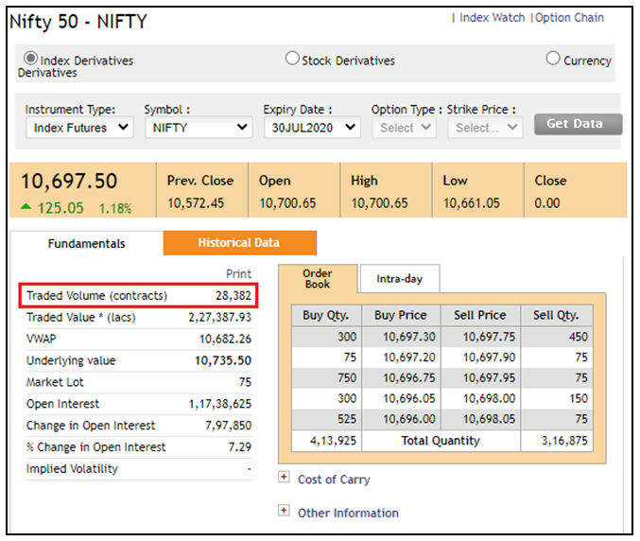
Task: Click the green up arrow beside 125.05
Action: [26, 206]
